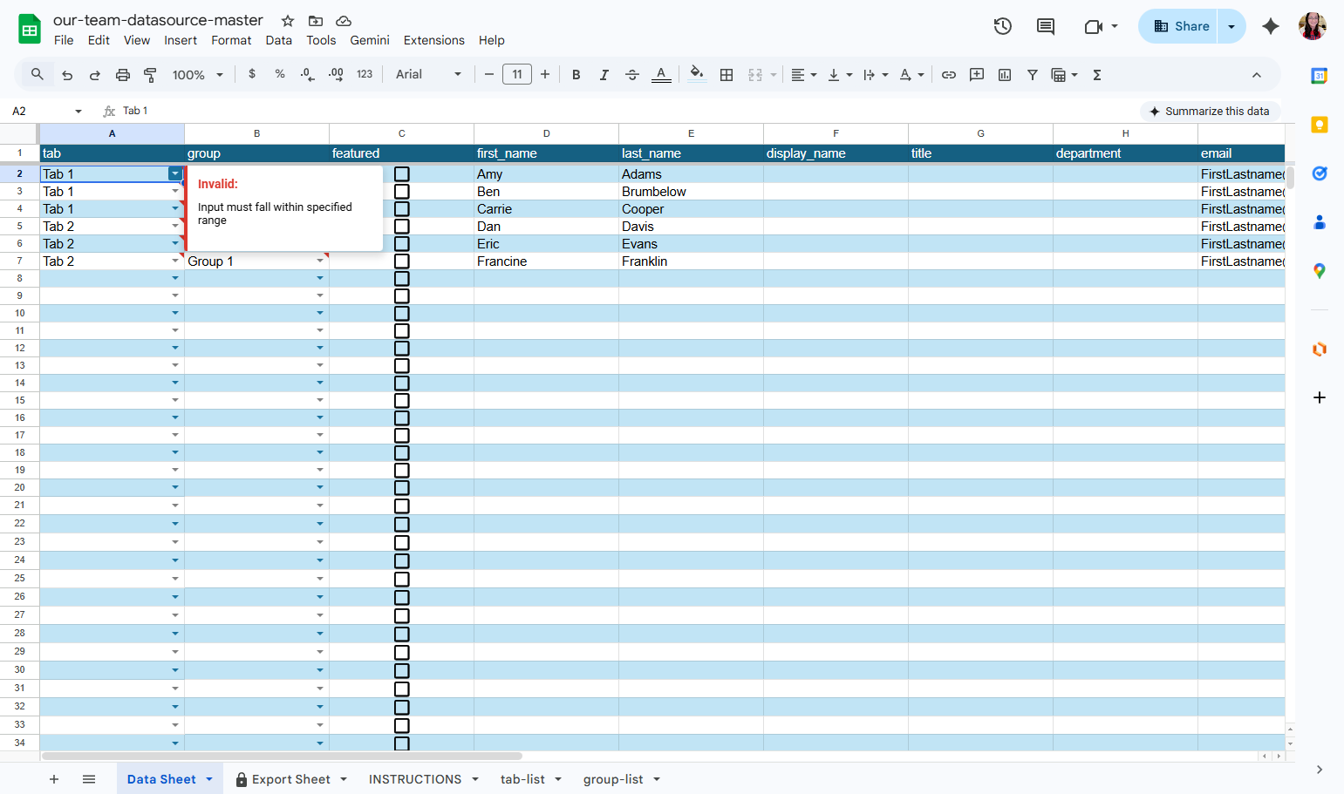Check the featured box for Ben
The height and width of the screenshot is (794, 1344).
click(x=402, y=192)
